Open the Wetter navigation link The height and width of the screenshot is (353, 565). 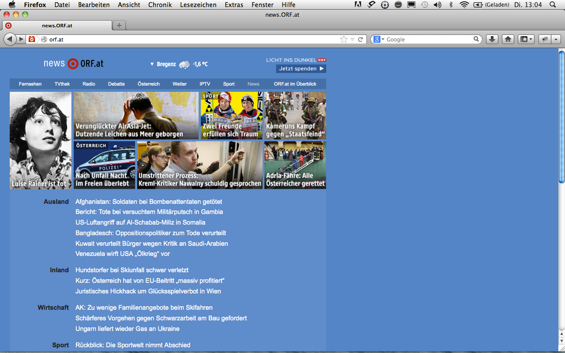click(180, 84)
